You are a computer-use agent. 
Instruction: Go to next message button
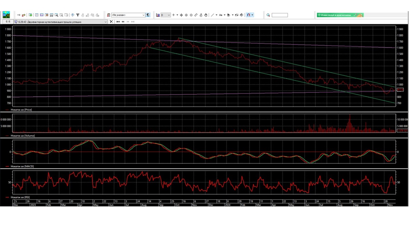click(x=128, y=21)
